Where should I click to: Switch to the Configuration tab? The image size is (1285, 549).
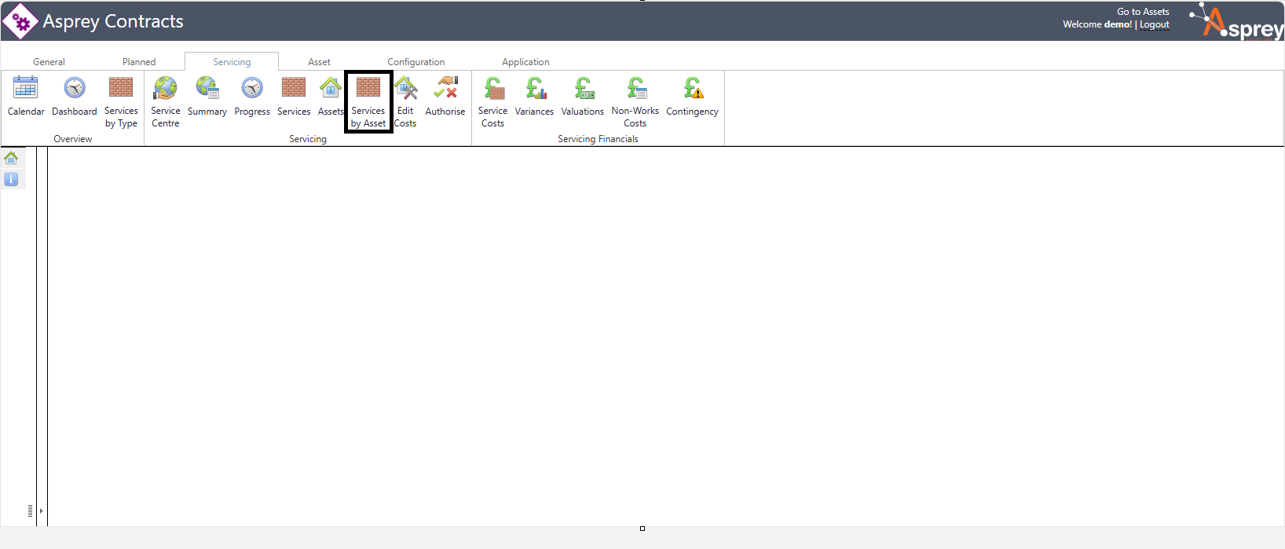[x=416, y=62]
